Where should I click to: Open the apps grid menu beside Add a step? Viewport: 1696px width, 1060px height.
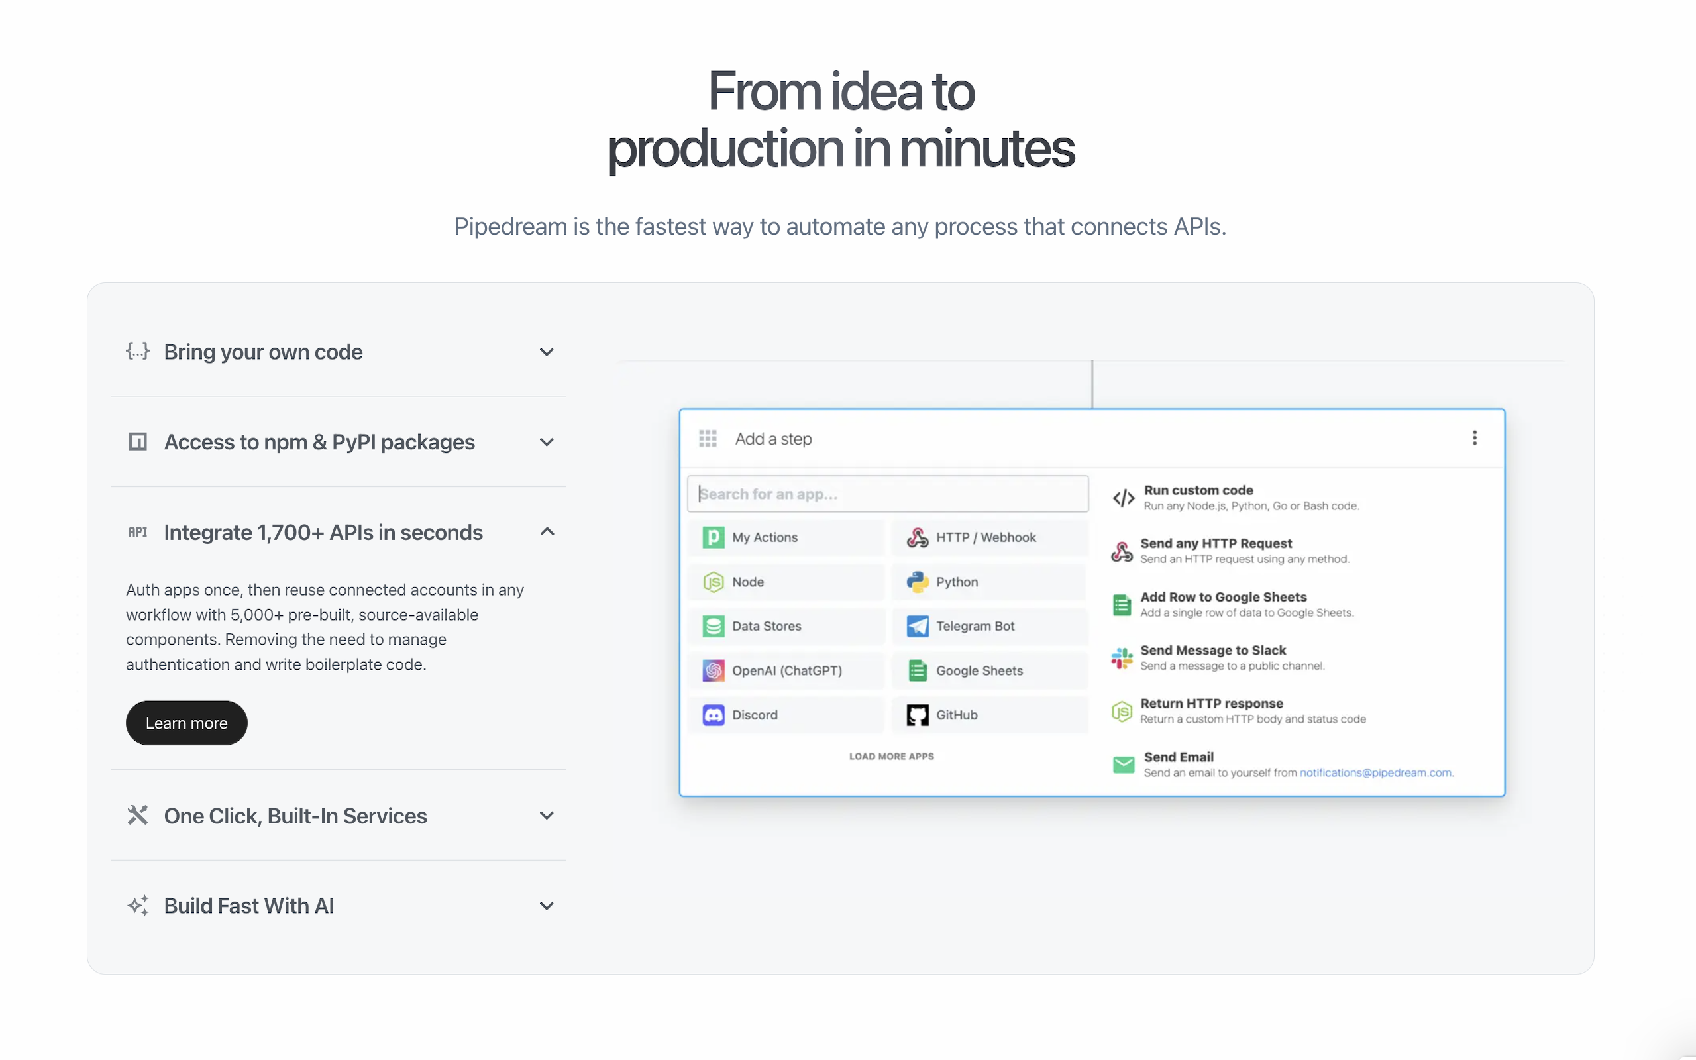click(x=708, y=437)
